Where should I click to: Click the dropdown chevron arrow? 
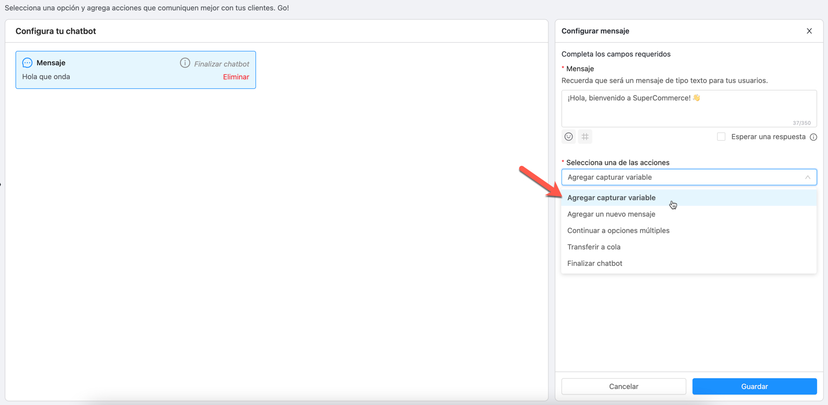[x=807, y=177]
